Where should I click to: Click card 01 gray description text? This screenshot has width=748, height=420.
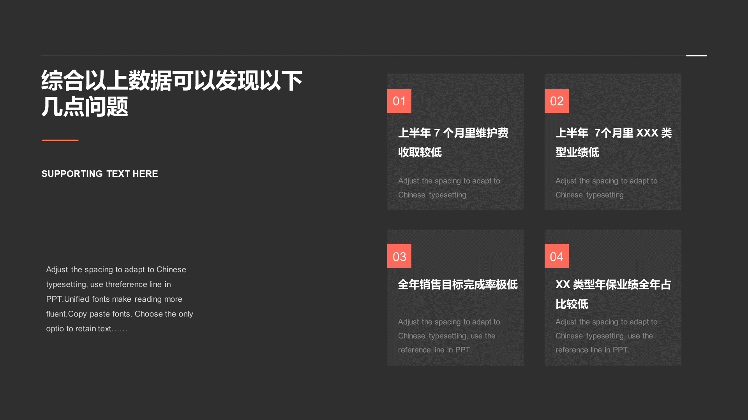click(x=449, y=188)
